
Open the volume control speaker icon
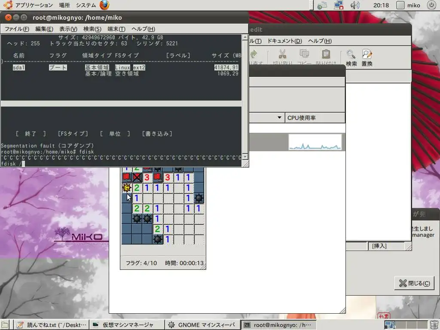click(x=354, y=5)
